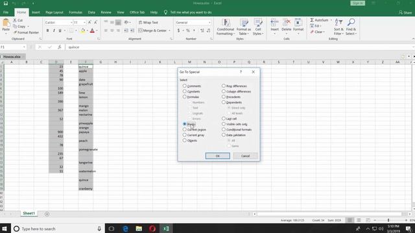Switch to the Data tab
The image size is (415, 233).
point(91,12)
